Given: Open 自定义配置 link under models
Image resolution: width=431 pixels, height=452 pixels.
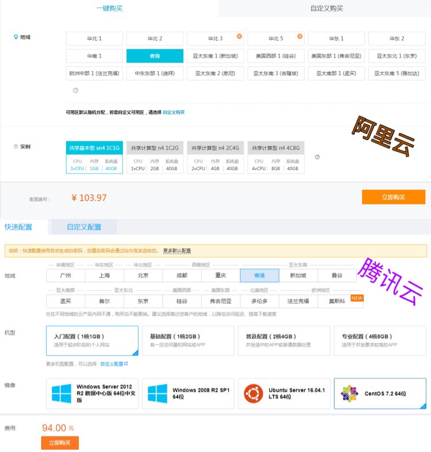Looking at the screenshot, I should click(114, 364).
